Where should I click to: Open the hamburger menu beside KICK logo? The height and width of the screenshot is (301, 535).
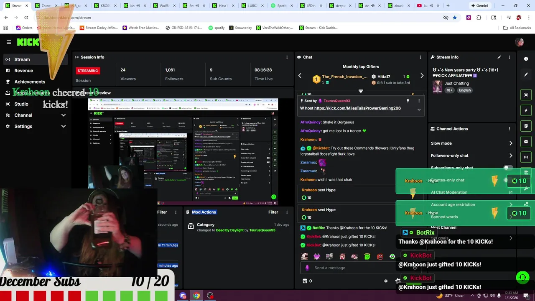(9, 42)
